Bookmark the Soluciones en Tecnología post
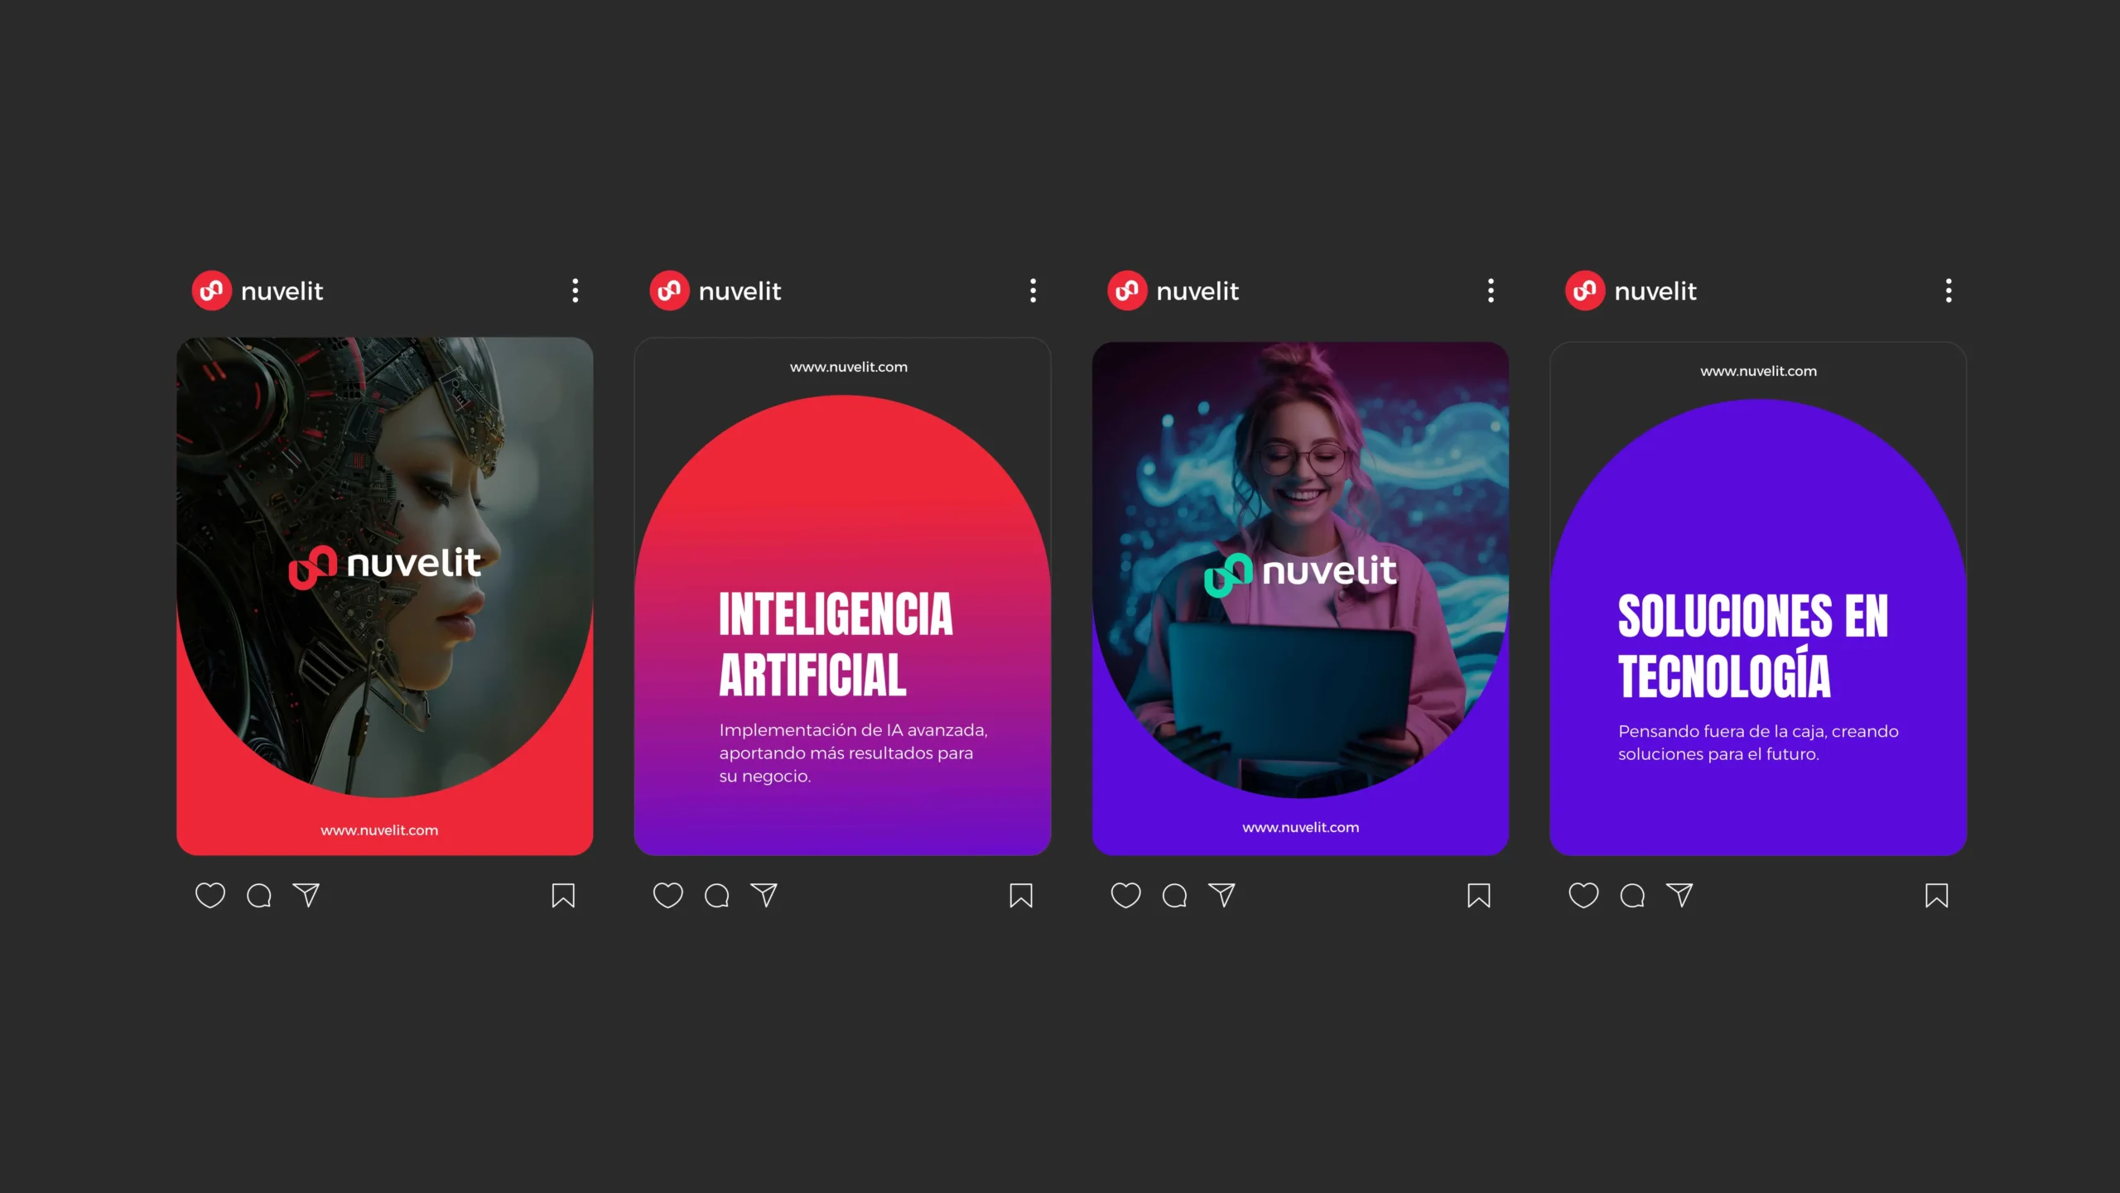 1936,895
